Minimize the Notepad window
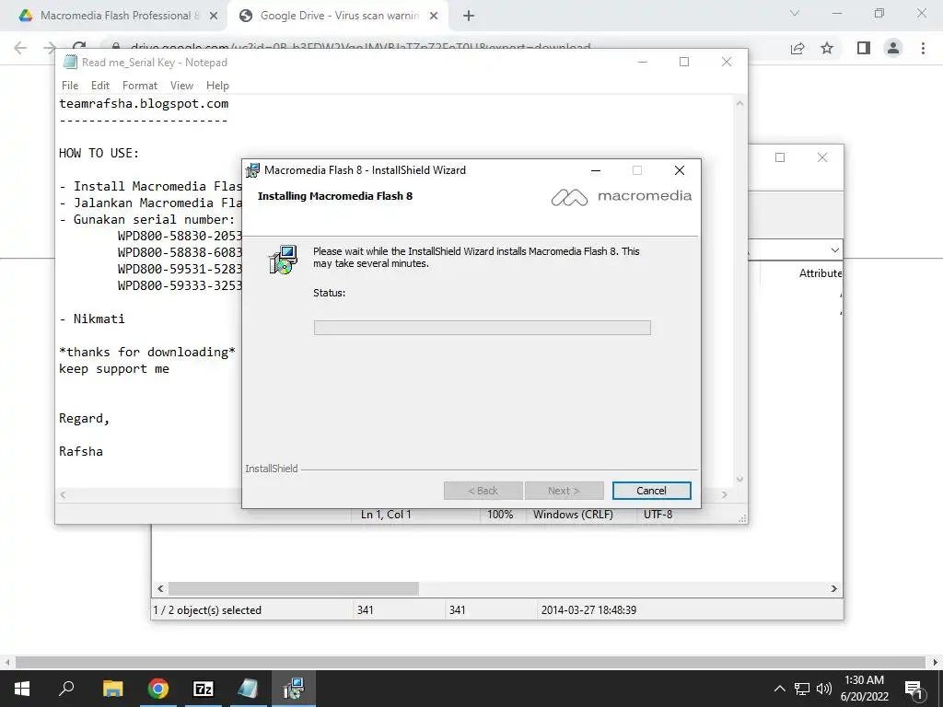943x707 pixels. pyautogui.click(x=642, y=62)
